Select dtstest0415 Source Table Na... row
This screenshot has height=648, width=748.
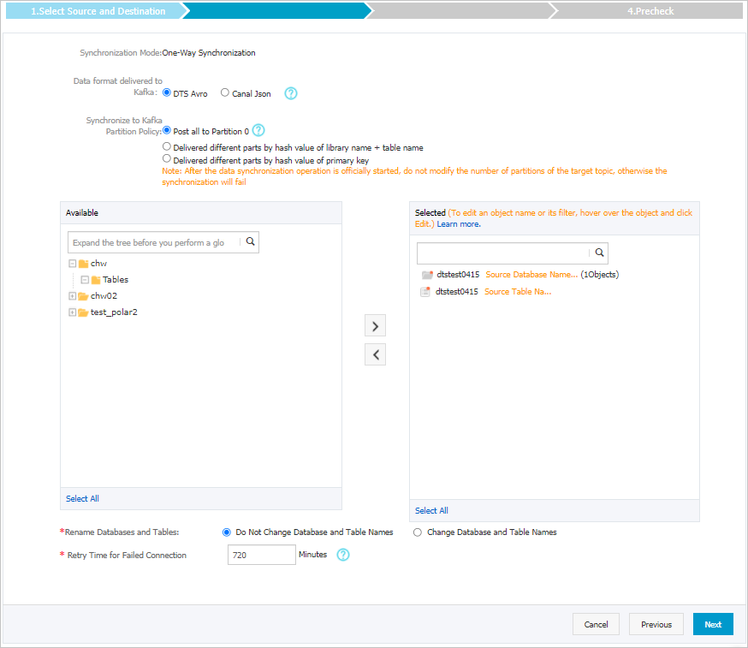pos(485,292)
